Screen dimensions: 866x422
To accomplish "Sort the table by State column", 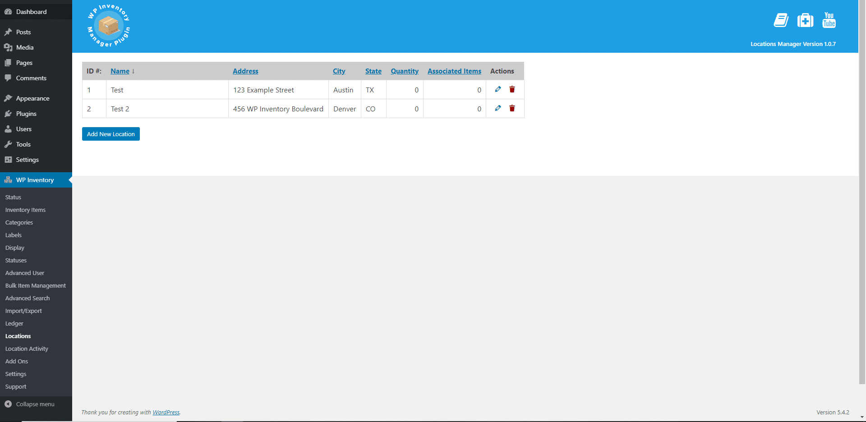I will (373, 71).
